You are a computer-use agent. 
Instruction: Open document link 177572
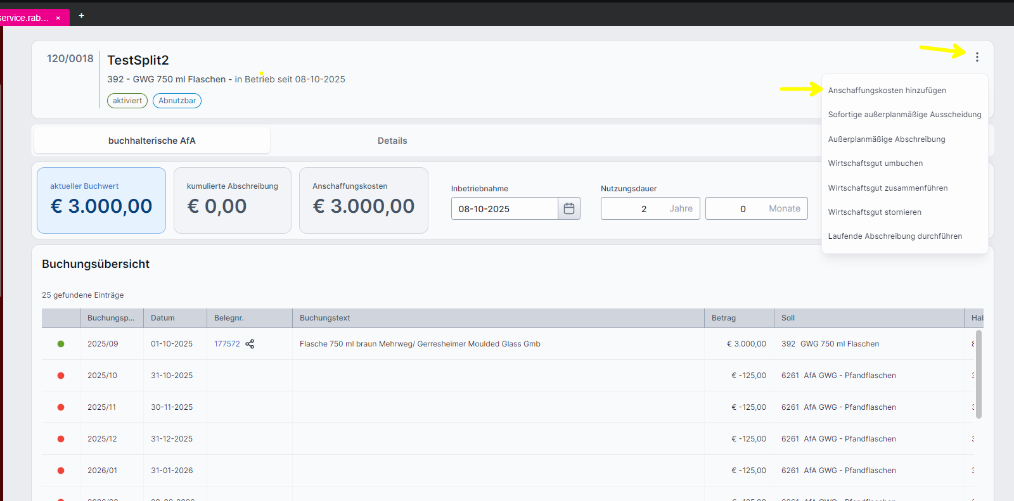pos(227,344)
